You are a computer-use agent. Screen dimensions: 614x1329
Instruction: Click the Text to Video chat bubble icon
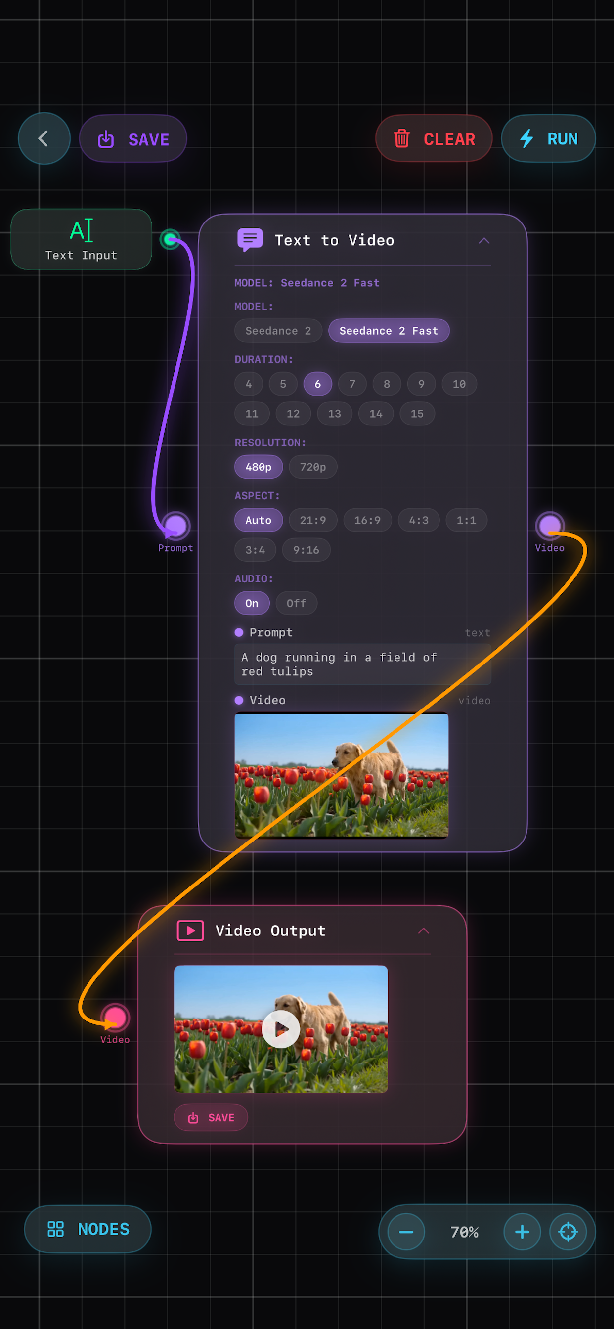pyautogui.click(x=250, y=240)
